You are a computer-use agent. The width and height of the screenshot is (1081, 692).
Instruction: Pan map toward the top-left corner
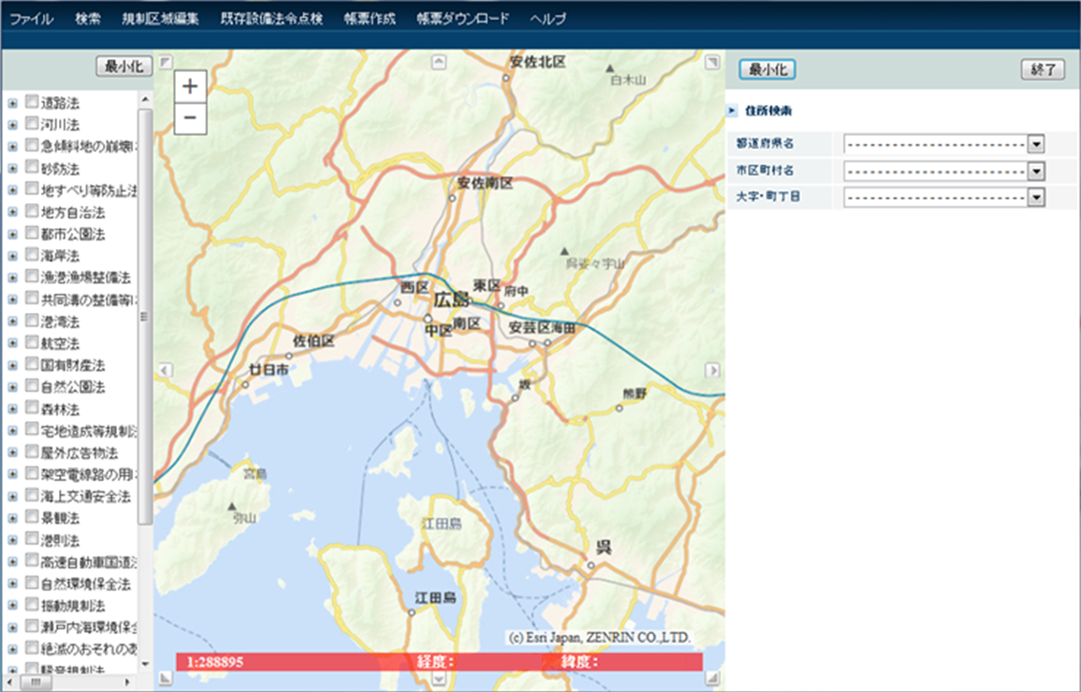pos(166,62)
